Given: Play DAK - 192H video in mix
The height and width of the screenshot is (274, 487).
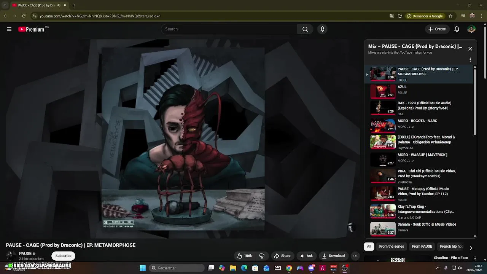Looking at the screenshot, I should tap(419, 108).
